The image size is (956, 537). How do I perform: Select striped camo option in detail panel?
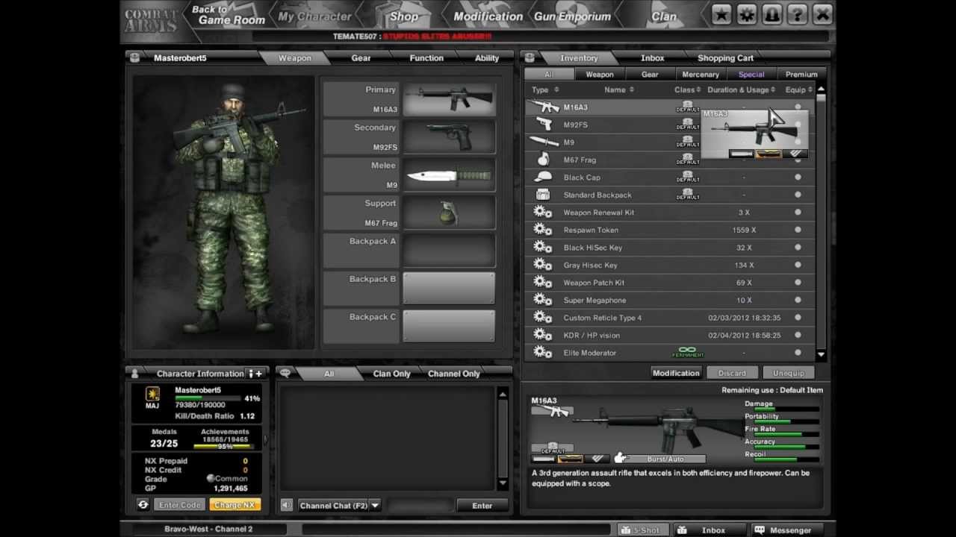coord(597,459)
